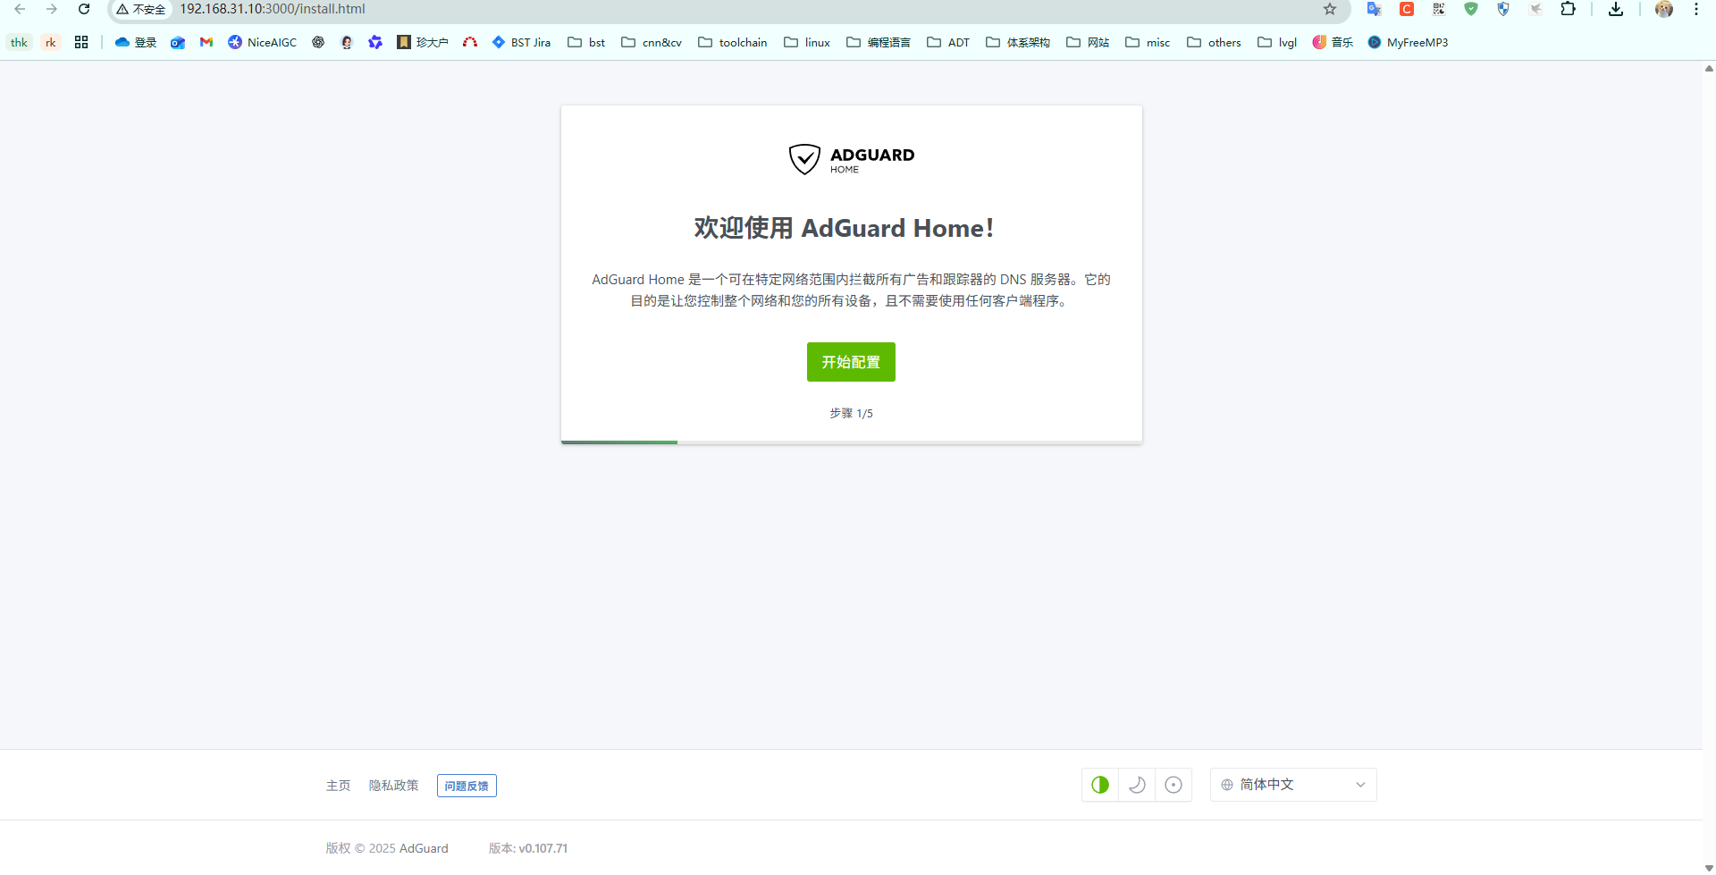Click the 问题反馈 feedback button
Image resolution: width=1716 pixels, height=875 pixels.
(467, 786)
